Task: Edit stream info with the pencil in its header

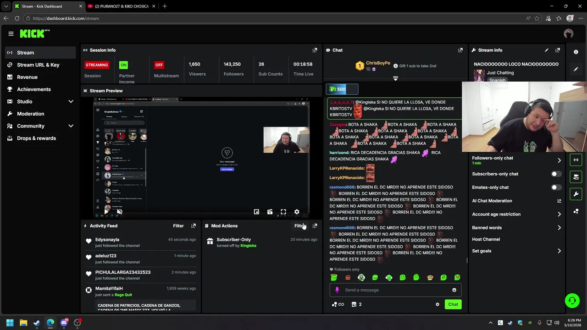Action: (x=546, y=50)
